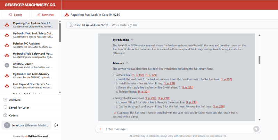278x140 pixels.
Task: Click the icon beside Hydraulic Fluid Leak Advisory
Action: pos(7,76)
